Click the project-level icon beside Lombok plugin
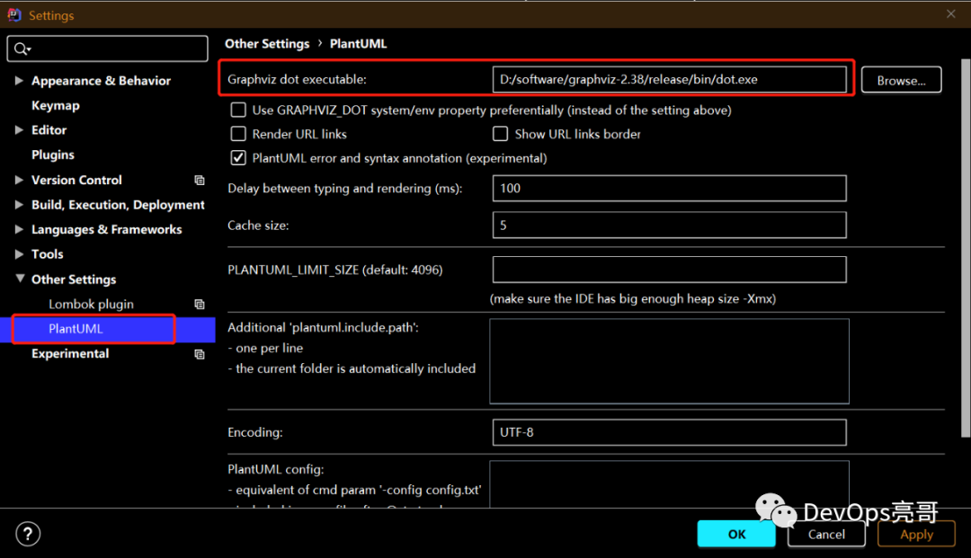The height and width of the screenshot is (558, 971). click(200, 305)
